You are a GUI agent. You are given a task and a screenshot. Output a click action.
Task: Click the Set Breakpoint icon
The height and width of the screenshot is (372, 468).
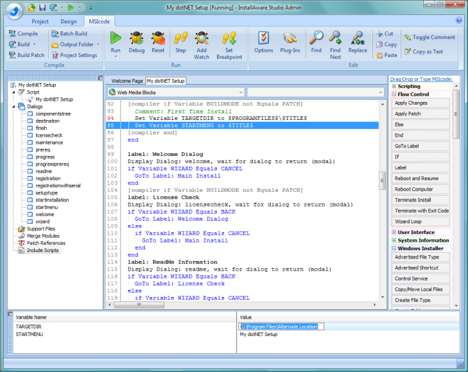point(229,38)
